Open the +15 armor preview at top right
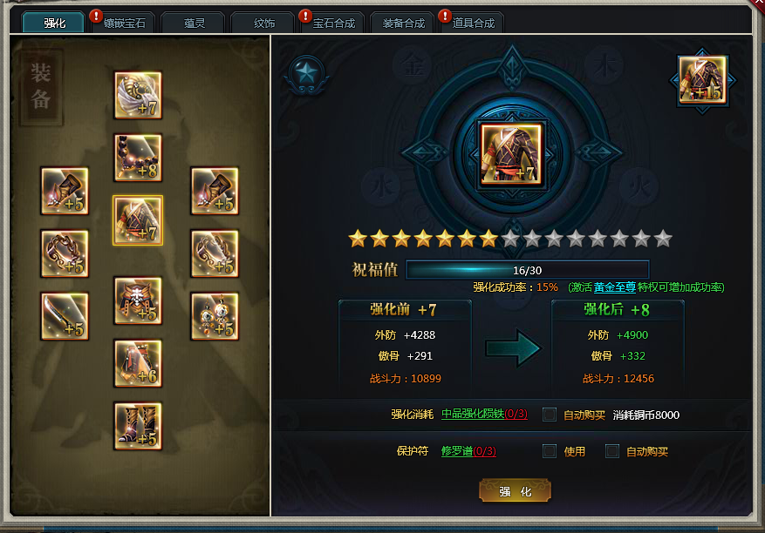The image size is (765, 533). tap(702, 80)
